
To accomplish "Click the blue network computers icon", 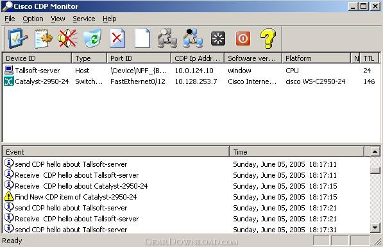I will [192, 38].
